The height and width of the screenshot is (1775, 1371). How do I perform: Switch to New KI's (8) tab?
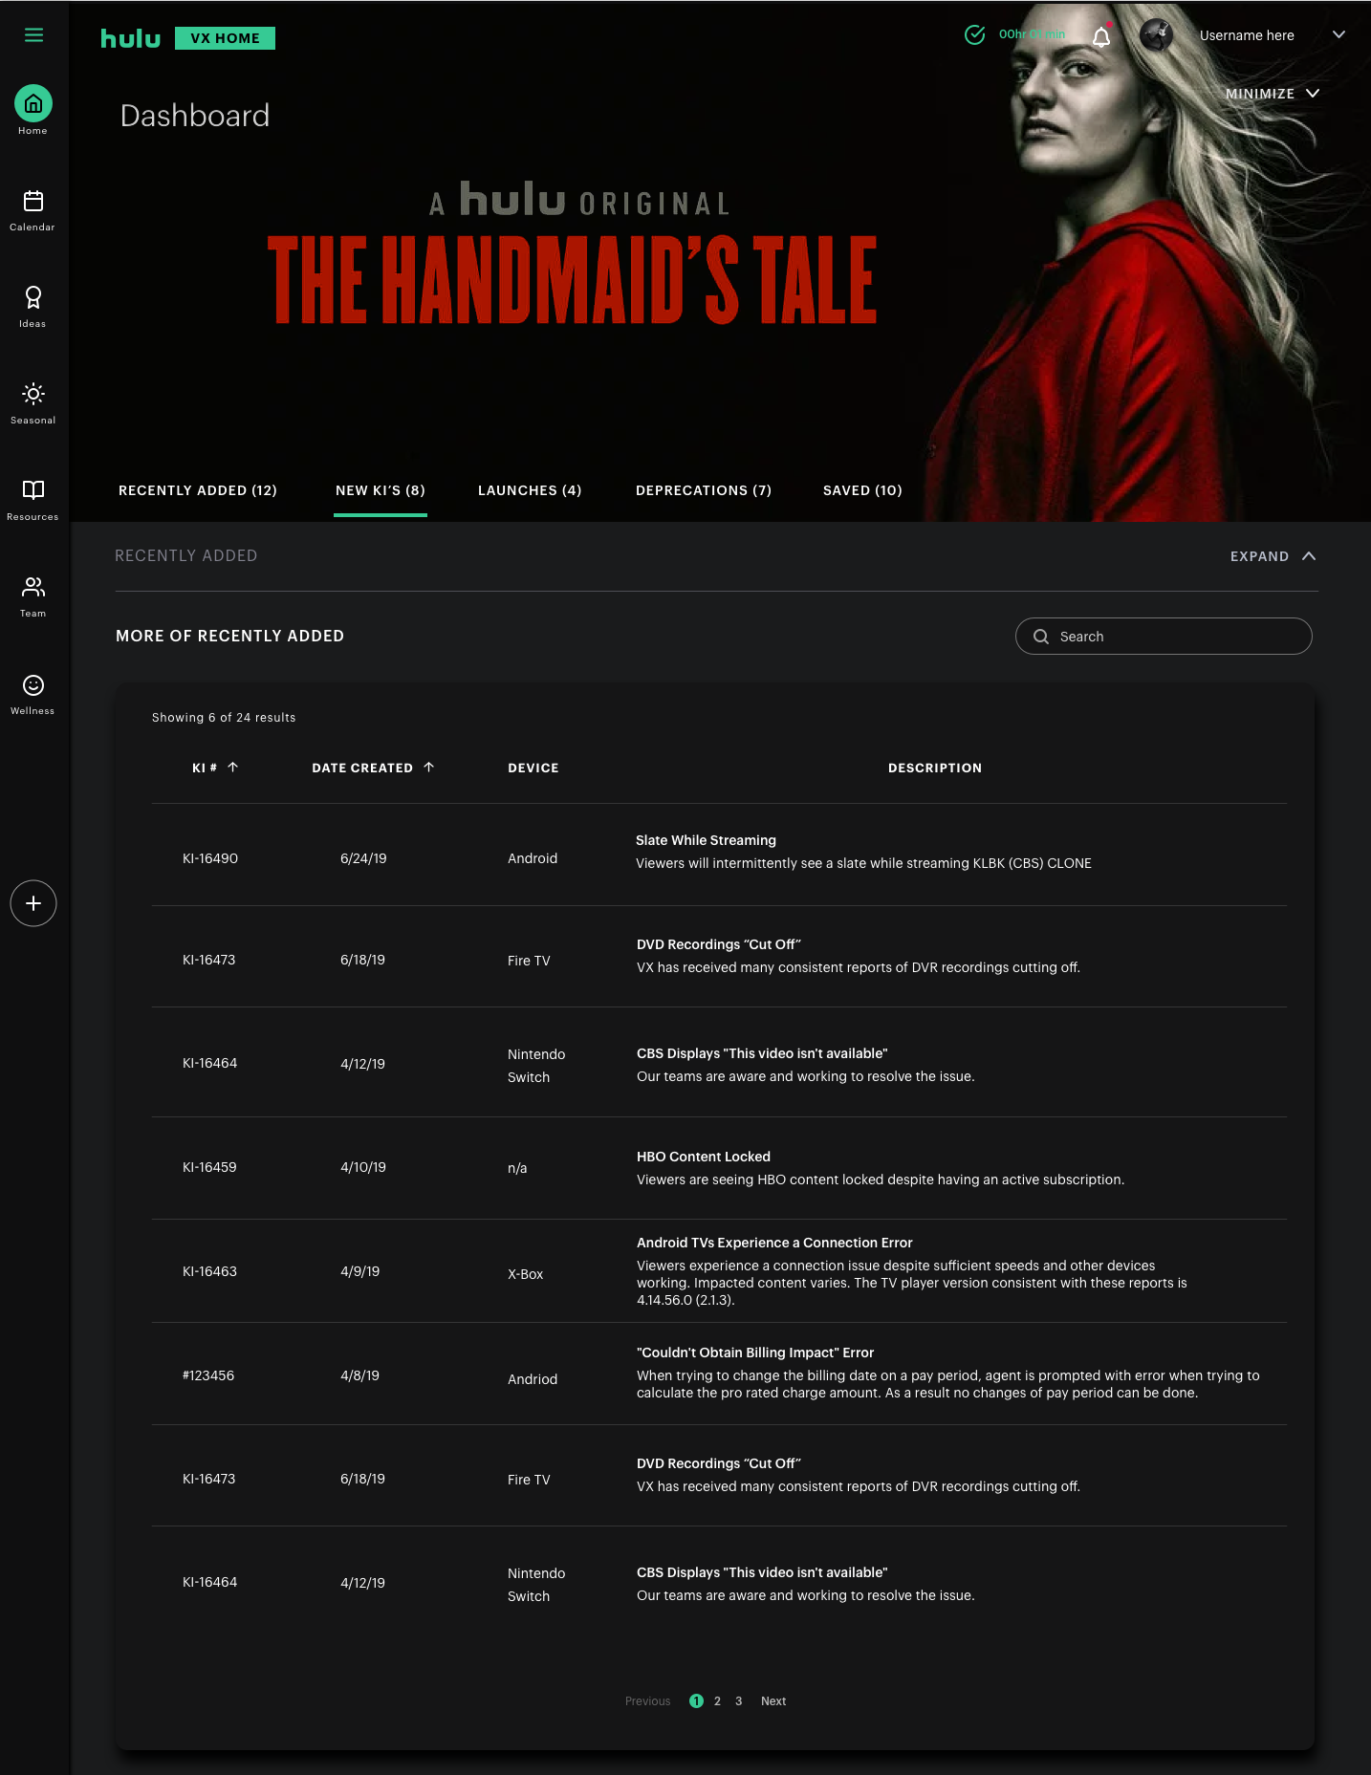381,490
